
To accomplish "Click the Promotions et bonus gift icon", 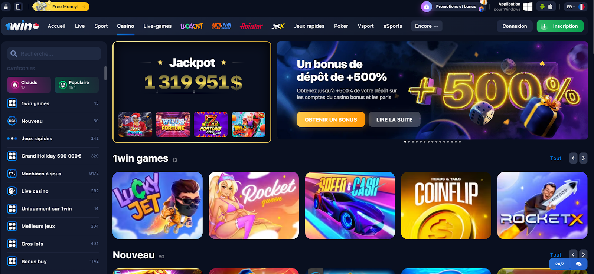I will (427, 7).
